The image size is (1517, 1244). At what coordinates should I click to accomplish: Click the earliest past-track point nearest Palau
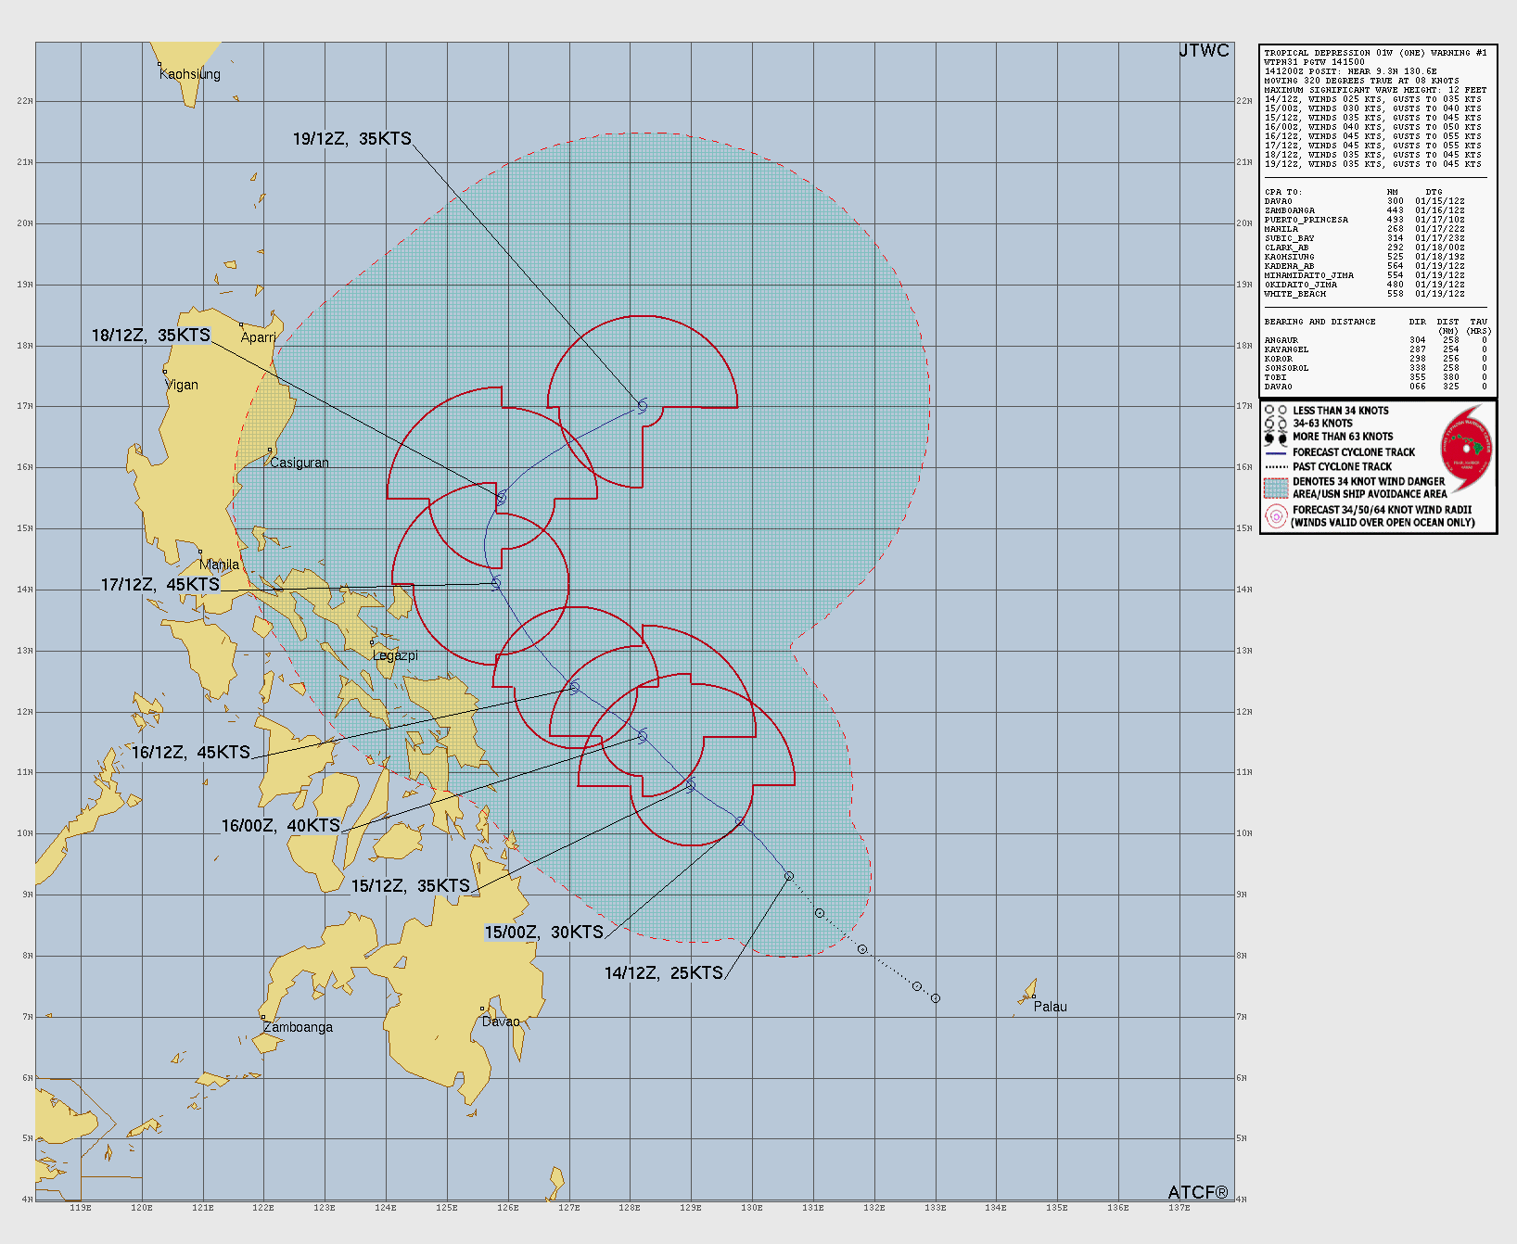(x=936, y=998)
